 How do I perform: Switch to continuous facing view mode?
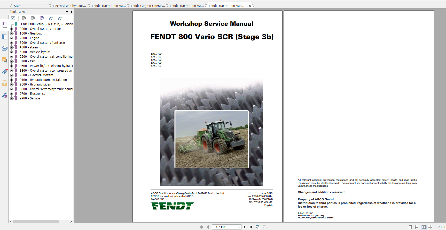[x=430, y=227]
